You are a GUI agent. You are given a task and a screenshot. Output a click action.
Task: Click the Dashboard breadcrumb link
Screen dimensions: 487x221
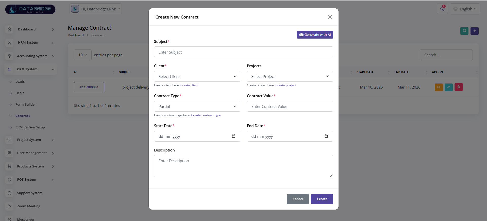click(x=76, y=35)
